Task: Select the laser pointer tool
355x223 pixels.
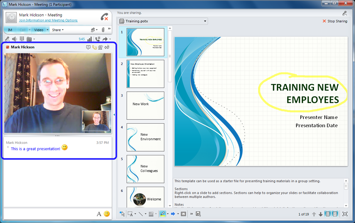Action: pyautogui.click(x=122, y=214)
